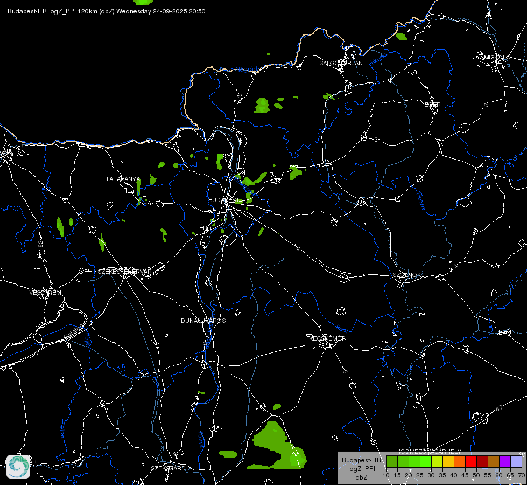This screenshot has height=485, width=527.
Task: Click the KECSKEMET city label
Action: click(x=327, y=338)
